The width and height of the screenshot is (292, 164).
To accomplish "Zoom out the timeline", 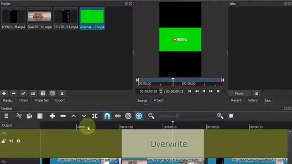I will (151, 116).
